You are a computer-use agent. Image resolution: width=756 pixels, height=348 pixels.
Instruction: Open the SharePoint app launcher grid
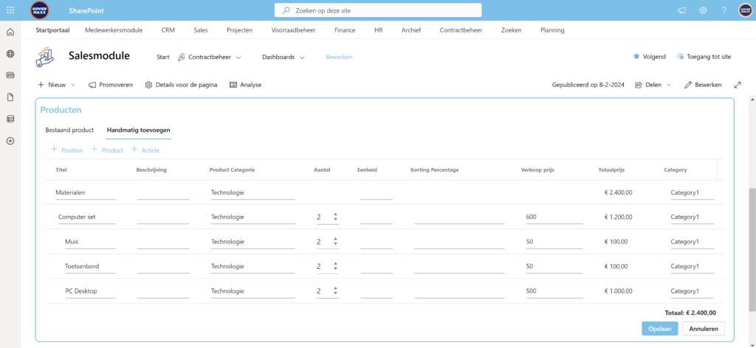pos(10,10)
